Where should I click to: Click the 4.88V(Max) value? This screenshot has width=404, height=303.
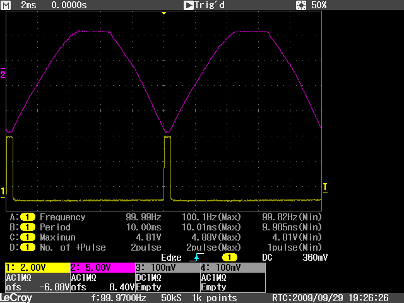[217, 237]
